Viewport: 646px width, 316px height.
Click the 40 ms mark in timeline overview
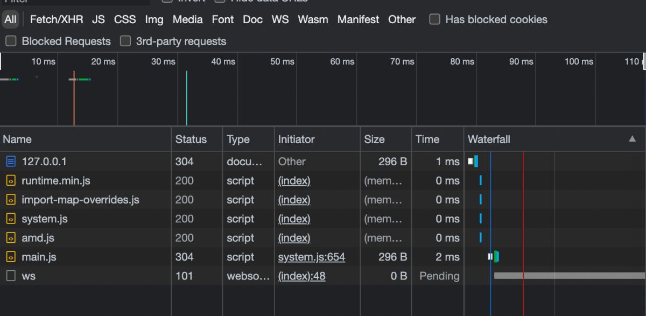point(223,62)
